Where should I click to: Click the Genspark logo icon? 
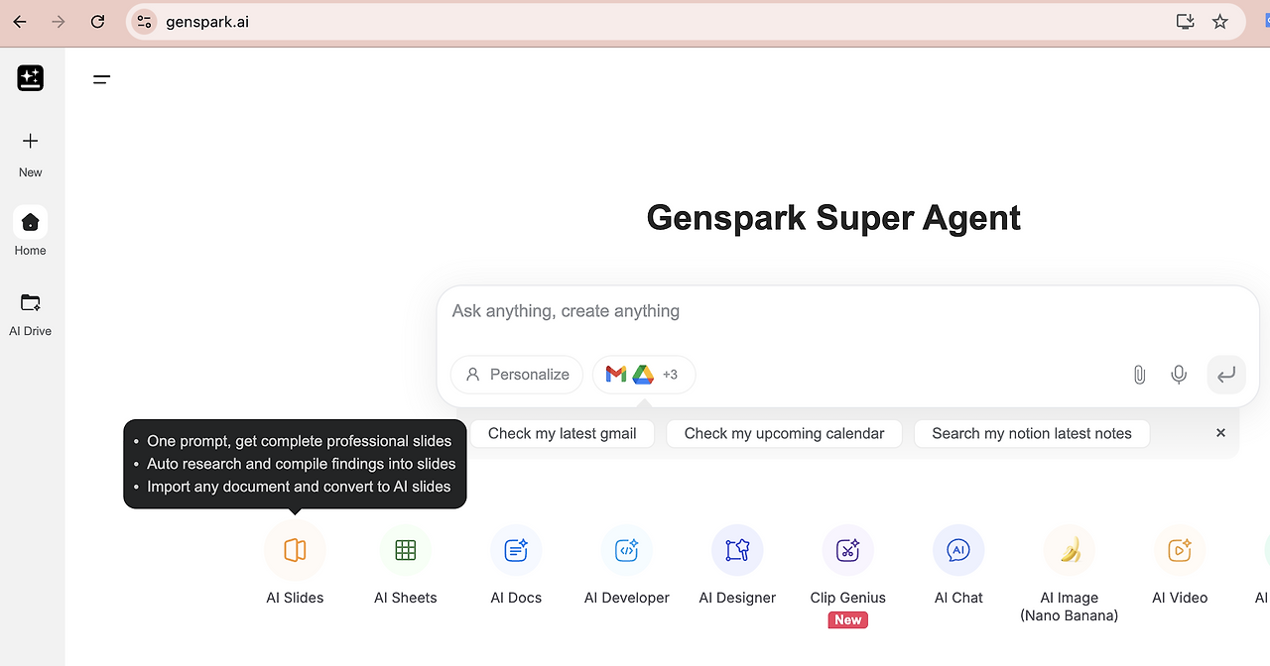point(31,77)
